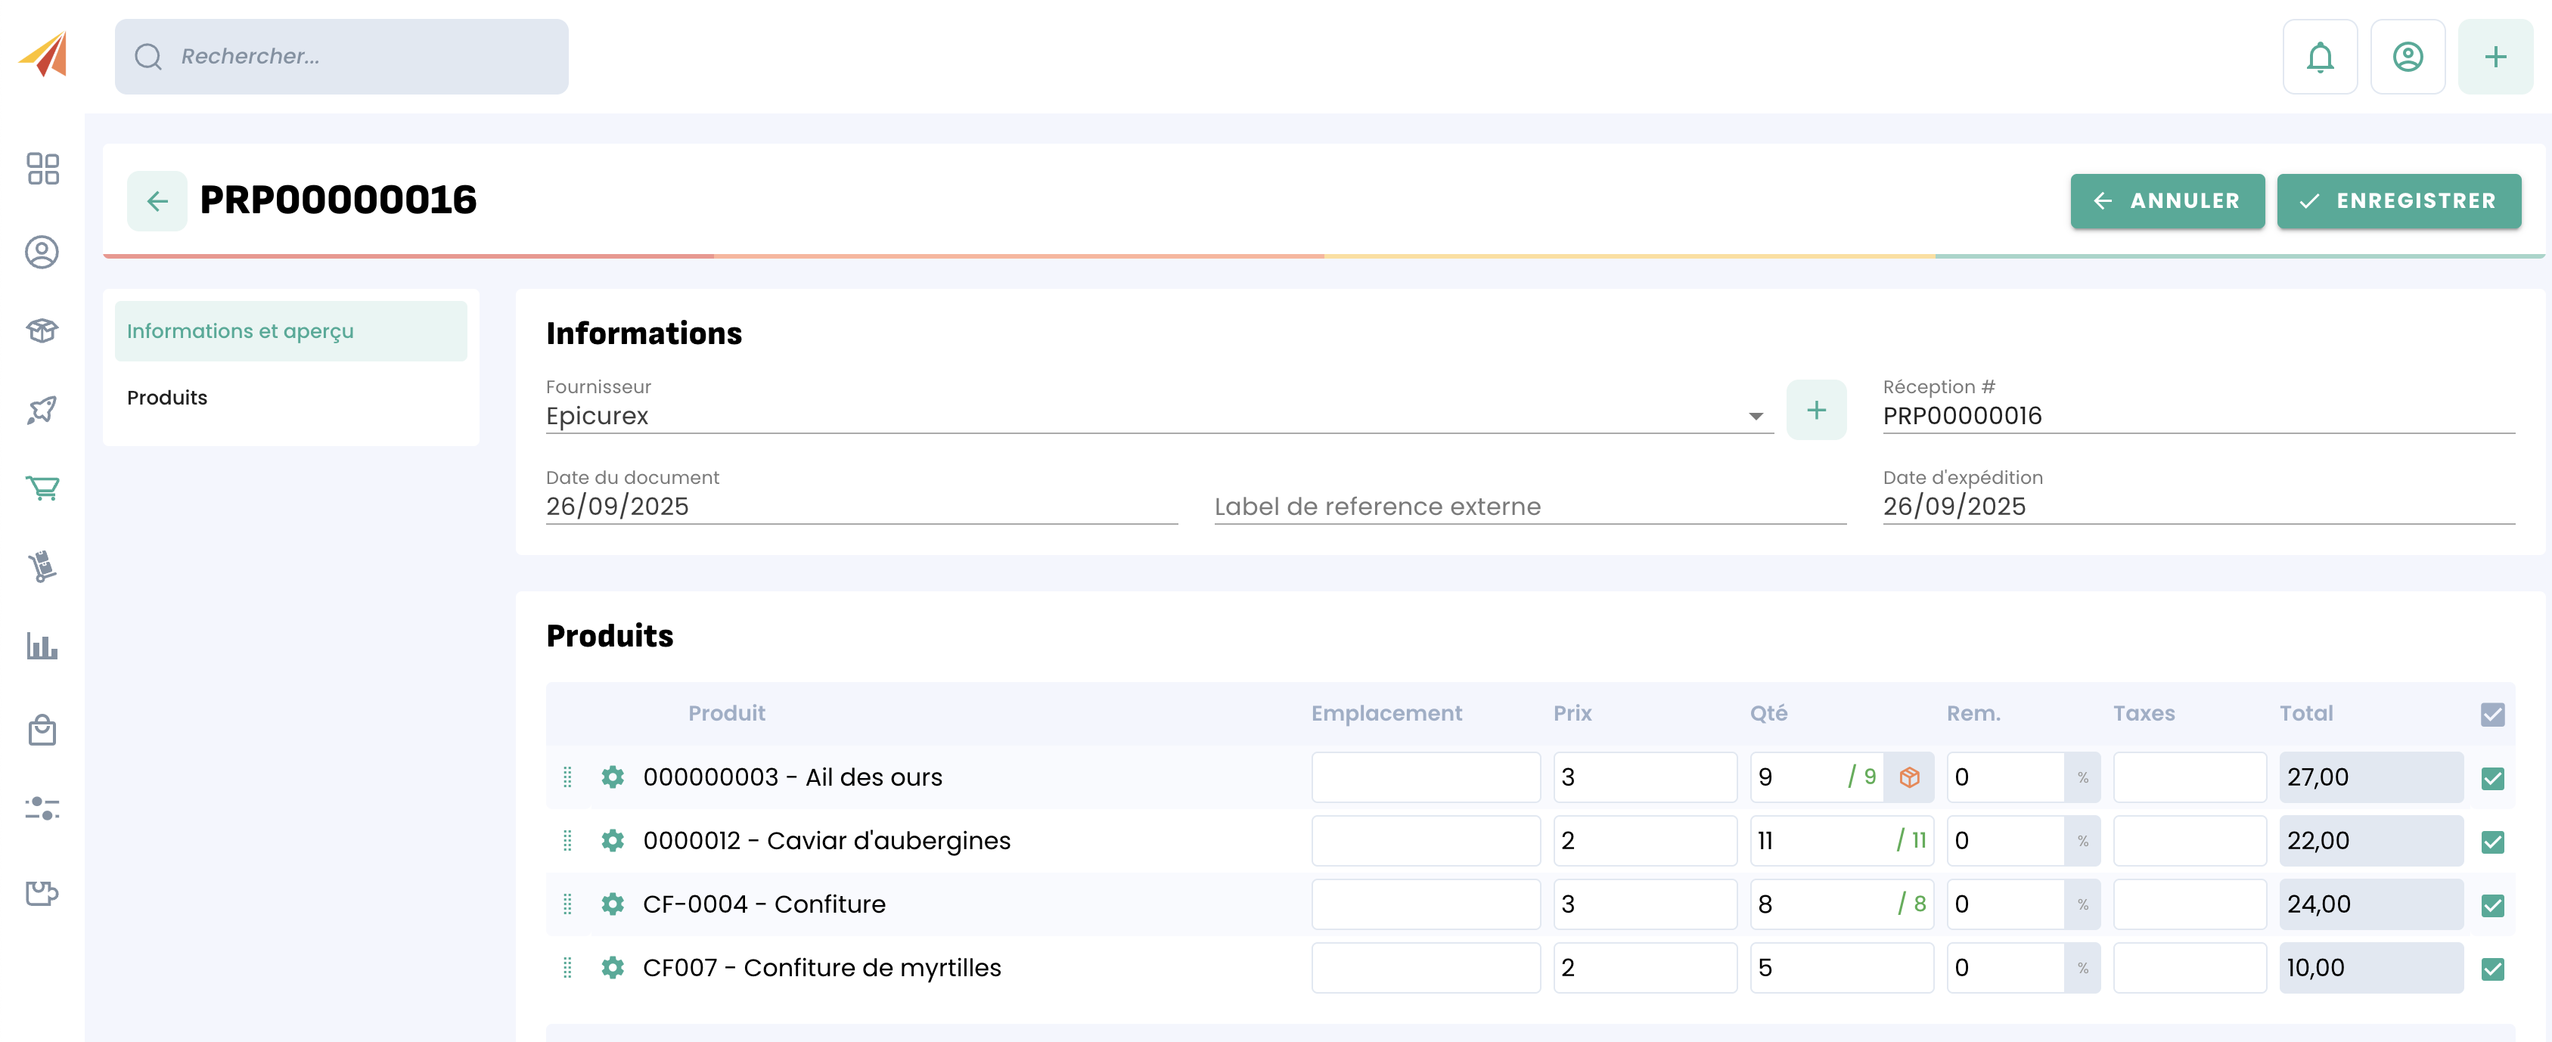Screen dimensions: 2552x1042
Task: Uncheck the Confiture de myrtilles row checkbox
Action: tap(2492, 969)
